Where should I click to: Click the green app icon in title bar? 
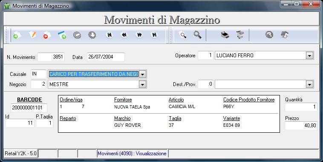[x=7, y=6]
